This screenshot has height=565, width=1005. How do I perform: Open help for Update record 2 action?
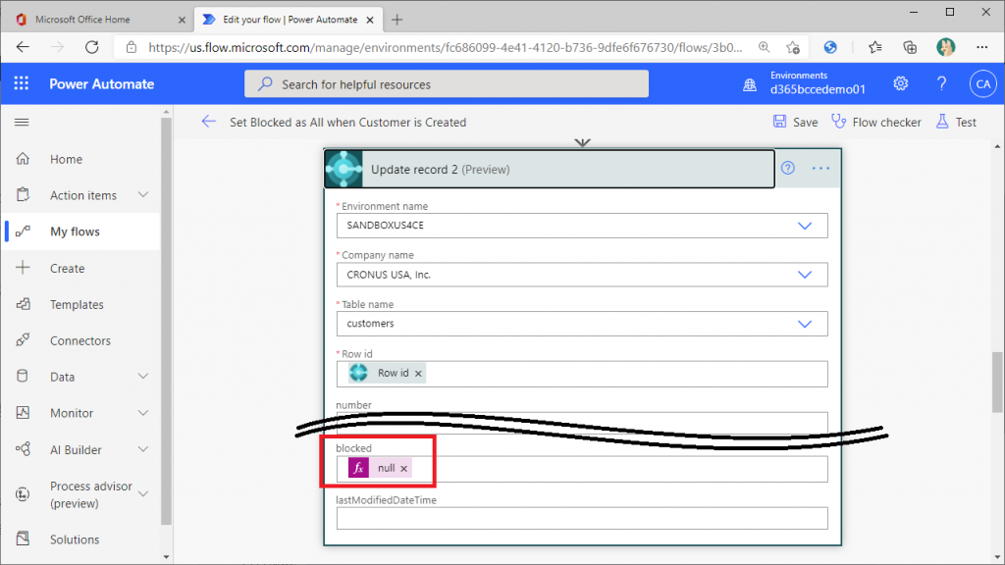788,168
